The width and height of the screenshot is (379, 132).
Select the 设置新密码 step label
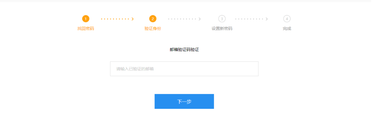(x=222, y=28)
